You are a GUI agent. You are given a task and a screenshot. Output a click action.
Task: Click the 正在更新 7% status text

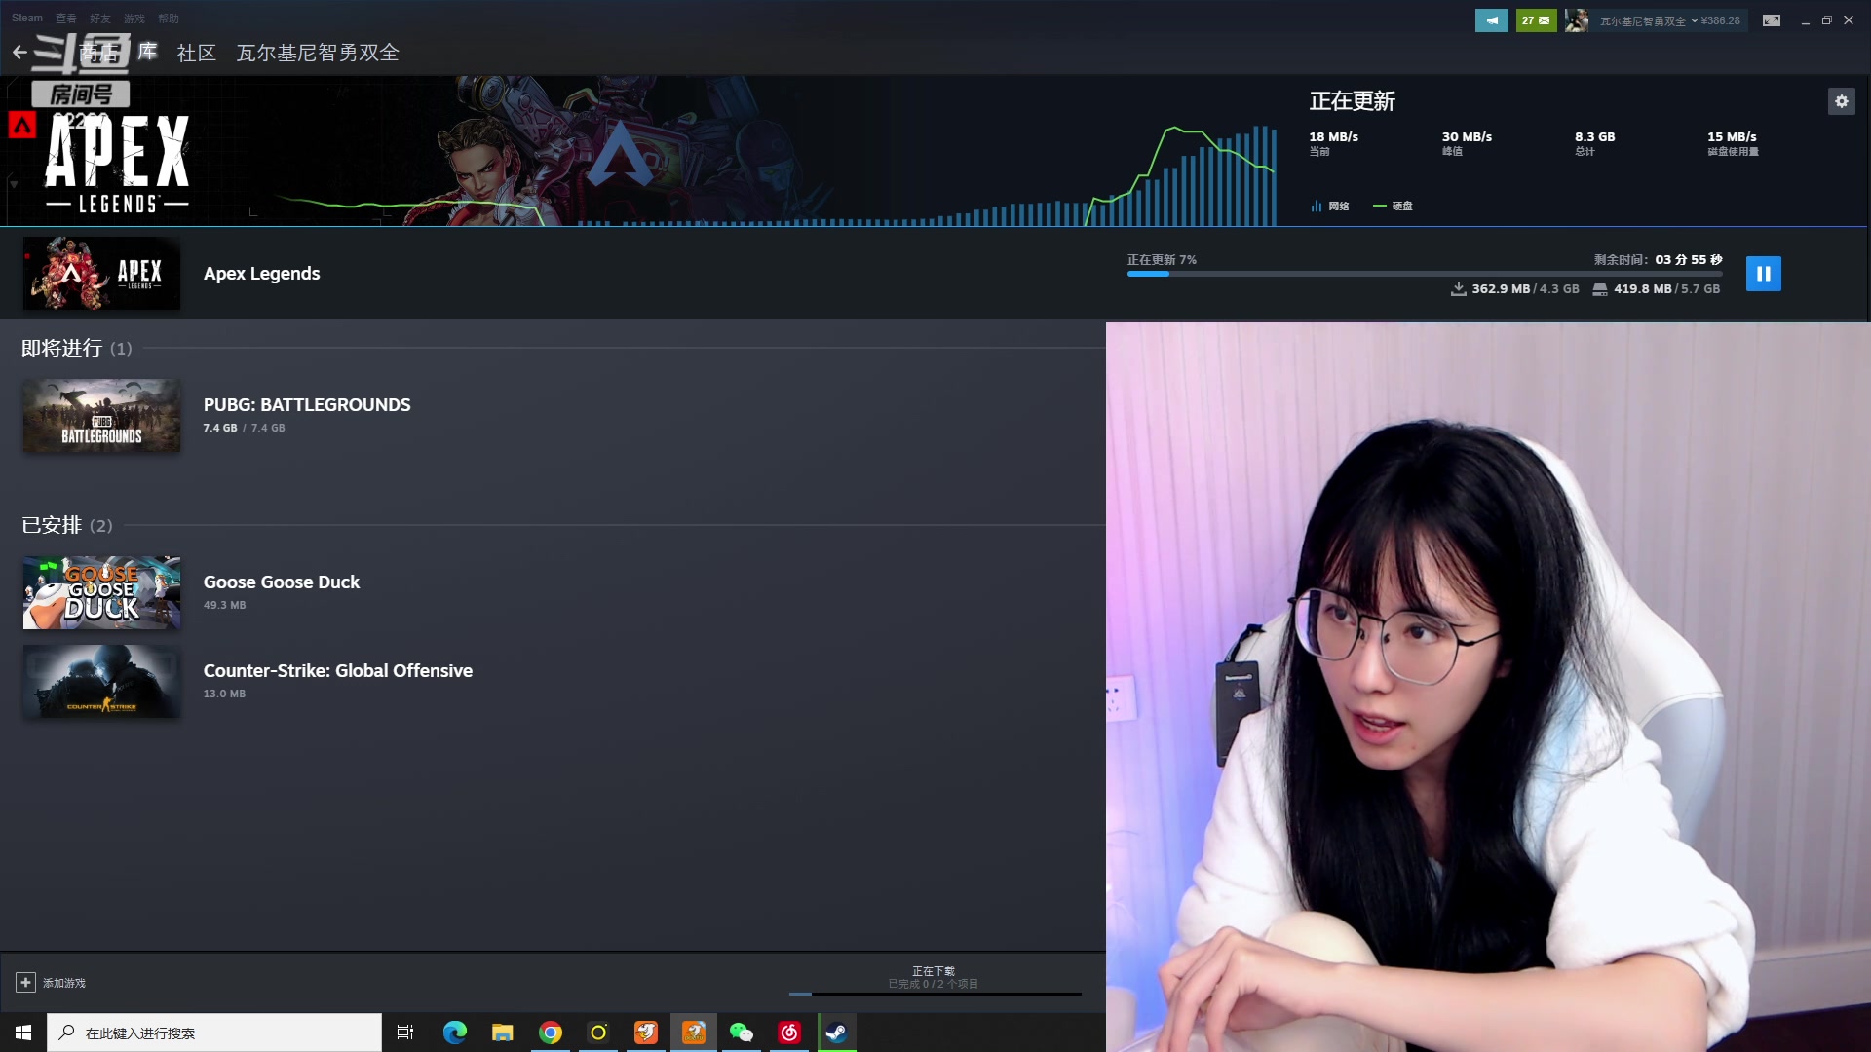(x=1162, y=260)
